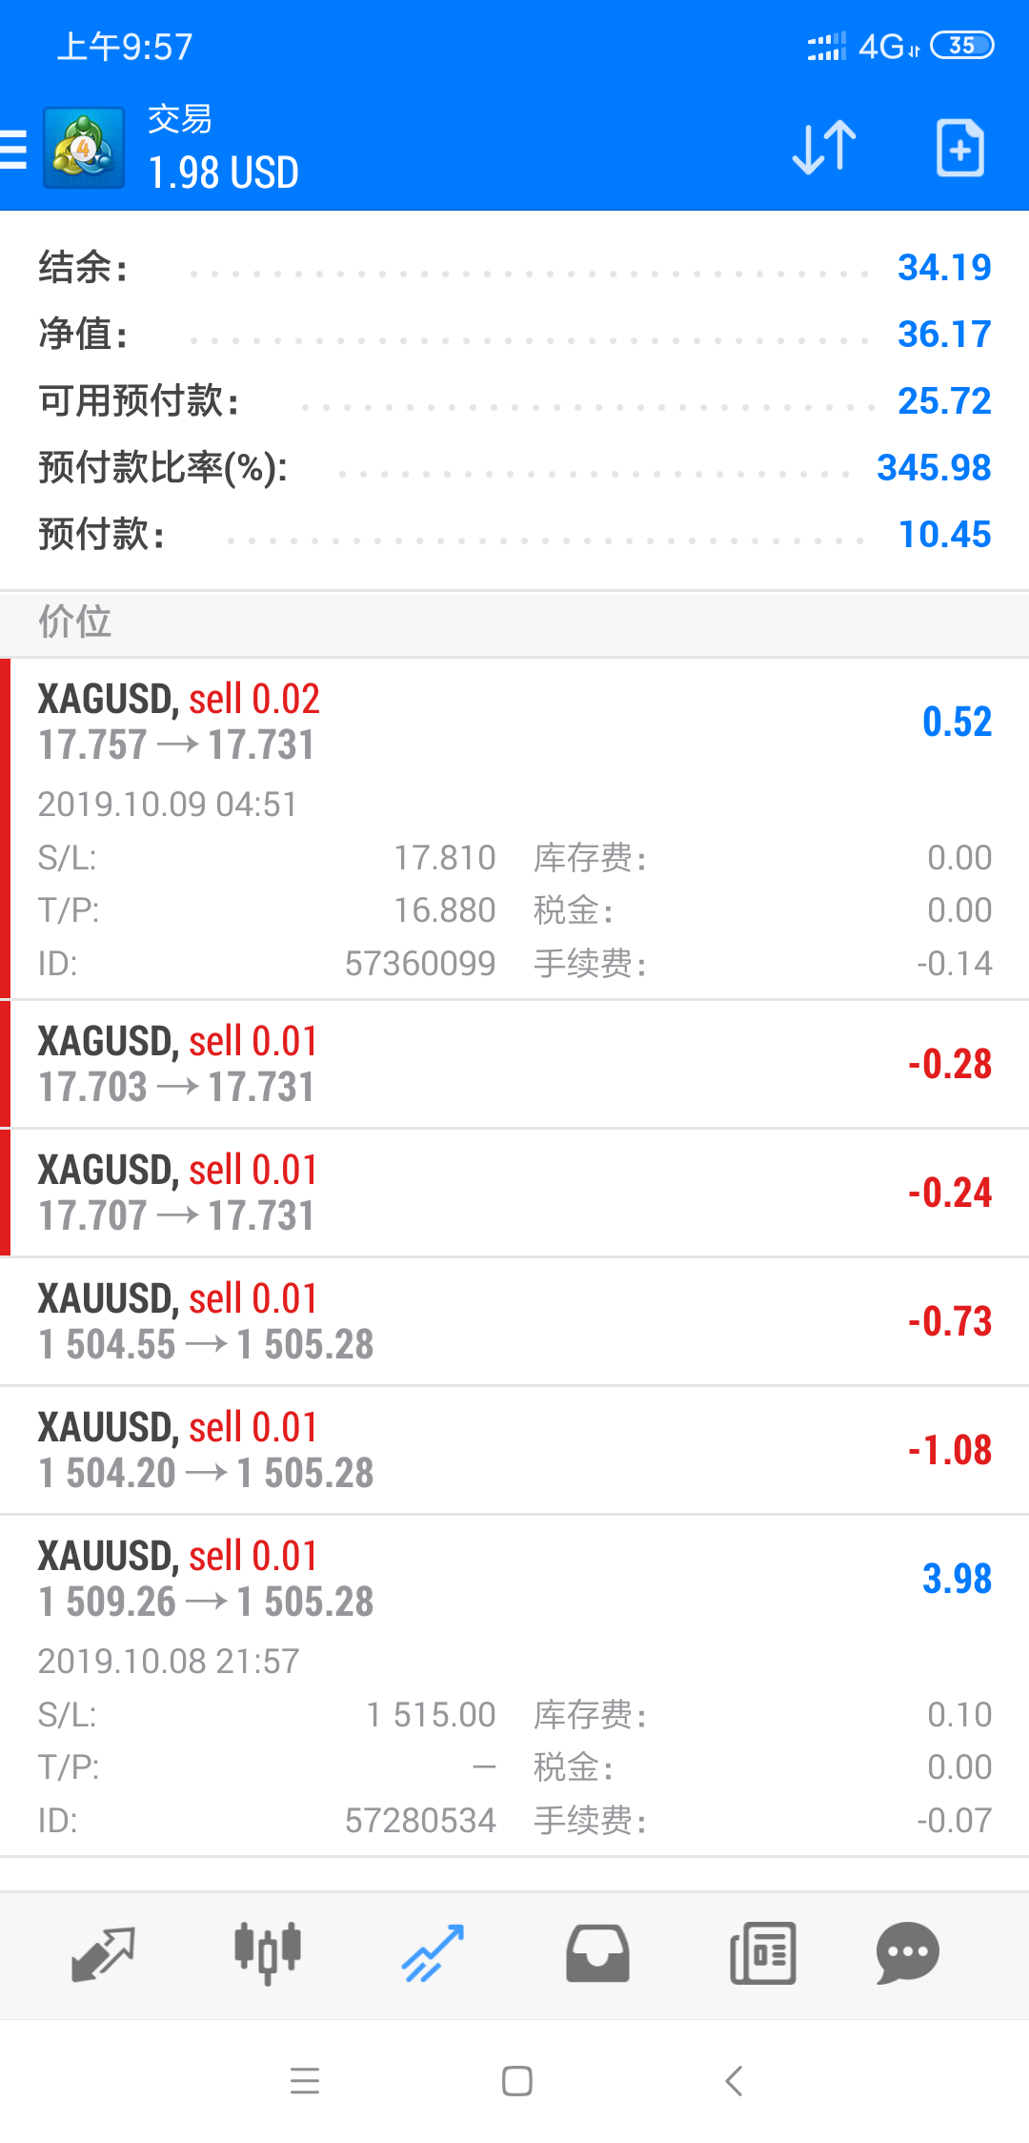Sort positions with the up-down arrows icon
This screenshot has height=2143, width=1029.
tap(824, 148)
